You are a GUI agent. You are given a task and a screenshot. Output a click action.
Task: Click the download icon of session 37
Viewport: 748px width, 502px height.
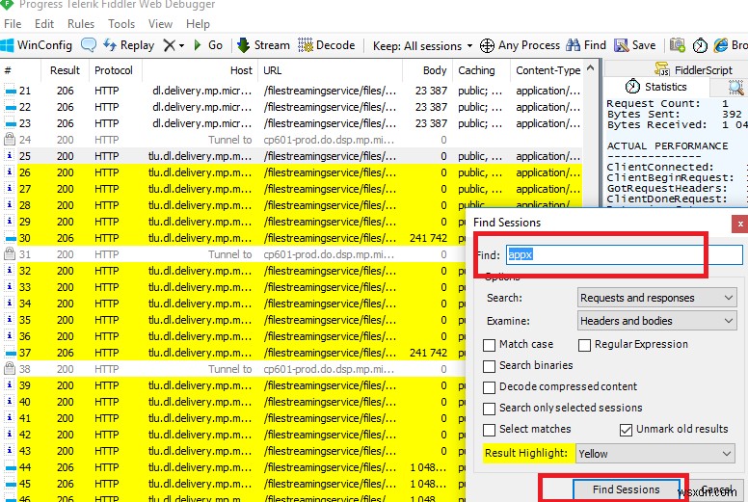pos(10,353)
